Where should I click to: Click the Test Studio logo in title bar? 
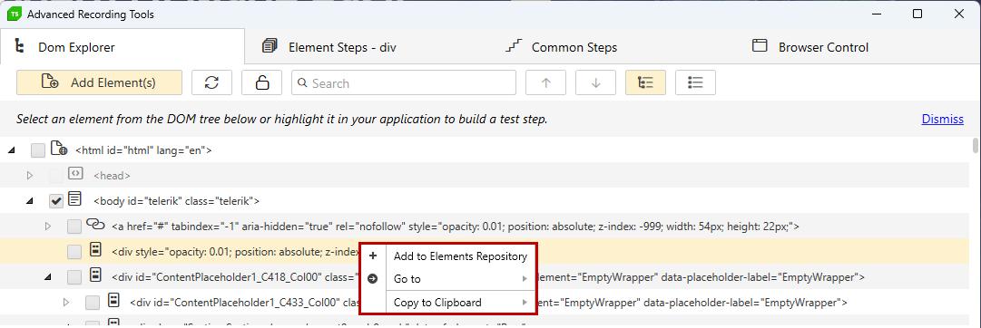coord(14,14)
